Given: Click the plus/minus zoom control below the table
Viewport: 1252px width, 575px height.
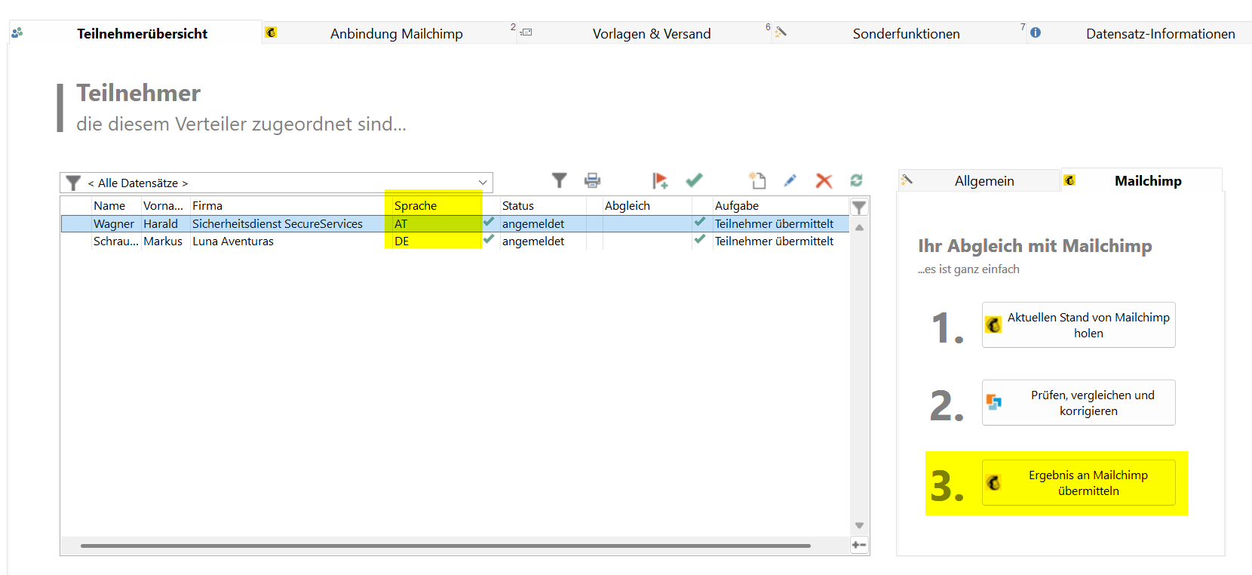Looking at the screenshot, I should pyautogui.click(x=859, y=545).
